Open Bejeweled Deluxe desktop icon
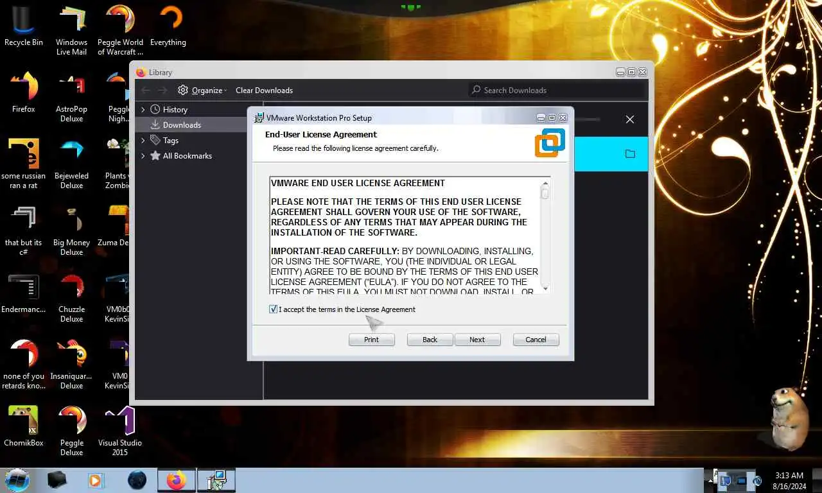The height and width of the screenshot is (493, 822). tap(71, 164)
